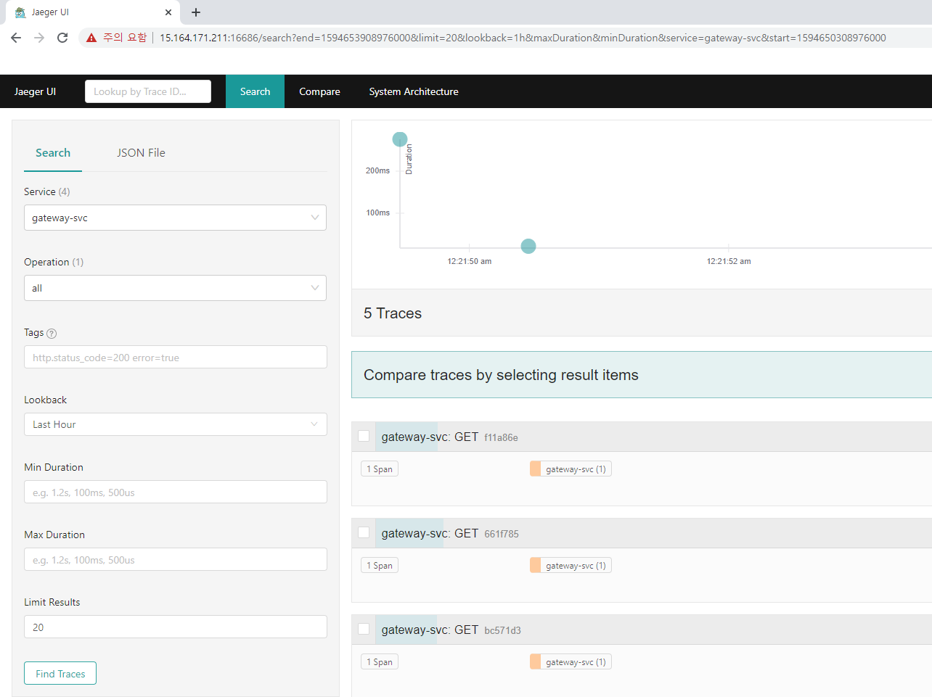Click the orange gateway-svc (1) tag under 661f785
Image resolution: width=932 pixels, height=697 pixels.
(571, 565)
